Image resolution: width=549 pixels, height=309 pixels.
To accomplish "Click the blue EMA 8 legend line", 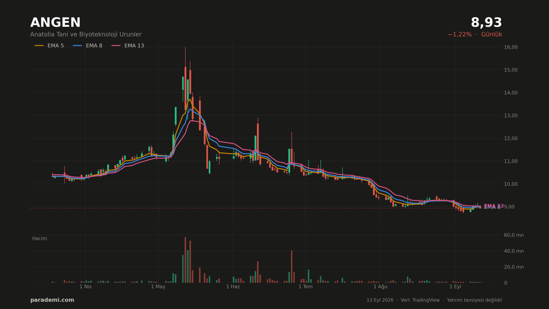I will (x=78, y=46).
